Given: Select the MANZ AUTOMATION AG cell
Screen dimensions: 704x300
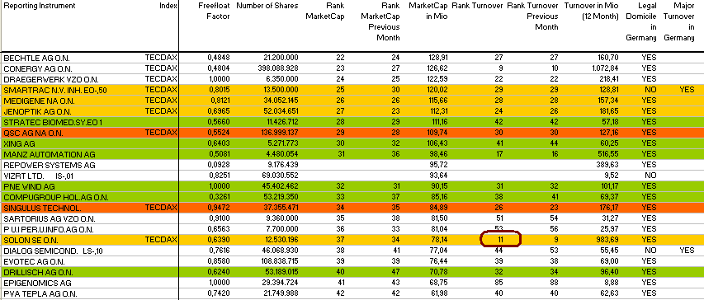Looking at the screenshot, I should coord(50,155).
